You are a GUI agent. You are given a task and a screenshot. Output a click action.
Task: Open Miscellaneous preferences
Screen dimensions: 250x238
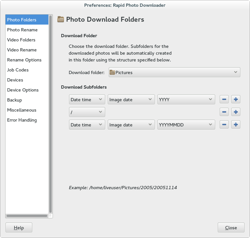coord(27,110)
